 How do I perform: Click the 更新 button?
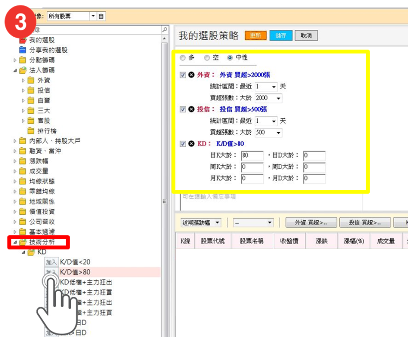tap(255, 35)
